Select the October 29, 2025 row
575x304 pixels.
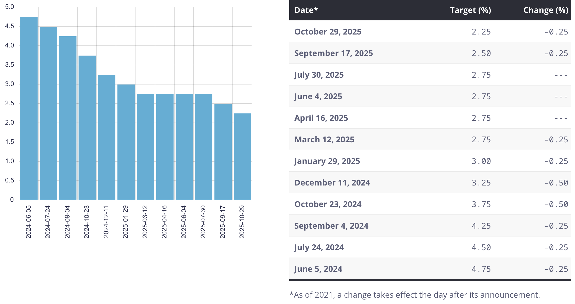tap(328, 32)
